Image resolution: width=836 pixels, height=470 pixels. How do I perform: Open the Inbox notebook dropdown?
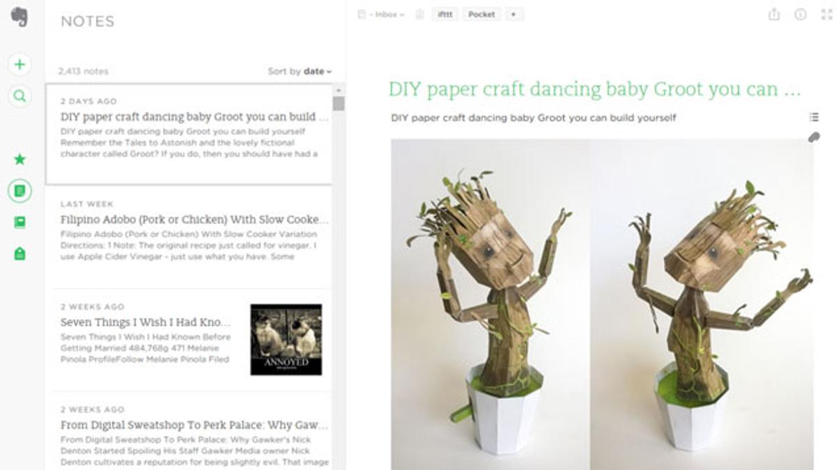point(386,14)
